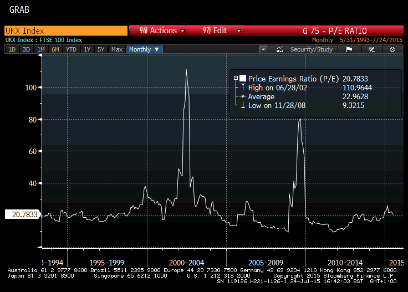Image resolution: width=408 pixels, height=292 pixels.
Task: Click the UKX Index security input field
Action: [66, 30]
